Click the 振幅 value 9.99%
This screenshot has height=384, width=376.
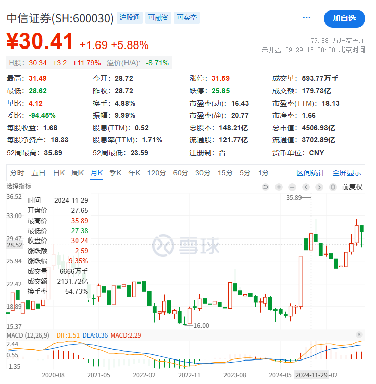point(125,115)
